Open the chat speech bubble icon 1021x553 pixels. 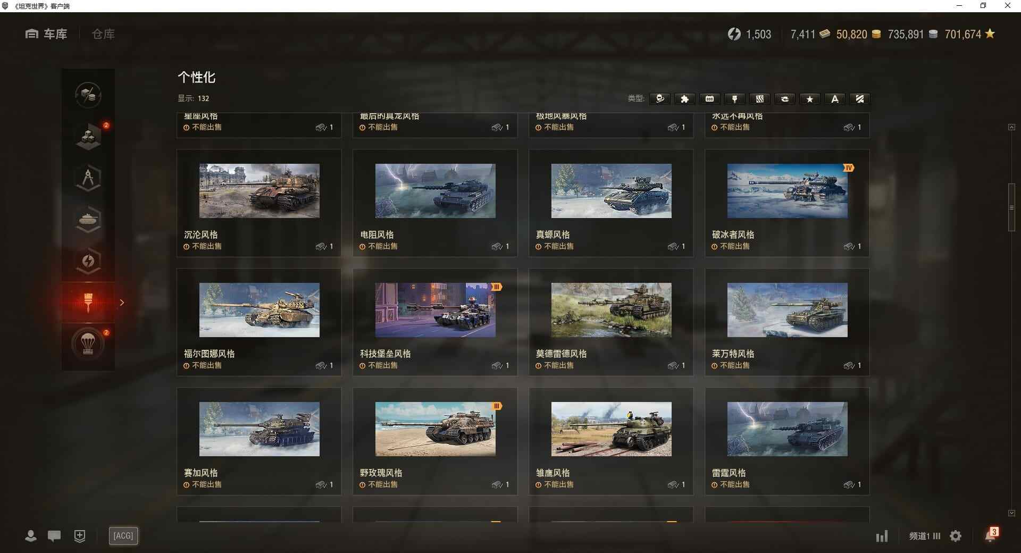(54, 536)
